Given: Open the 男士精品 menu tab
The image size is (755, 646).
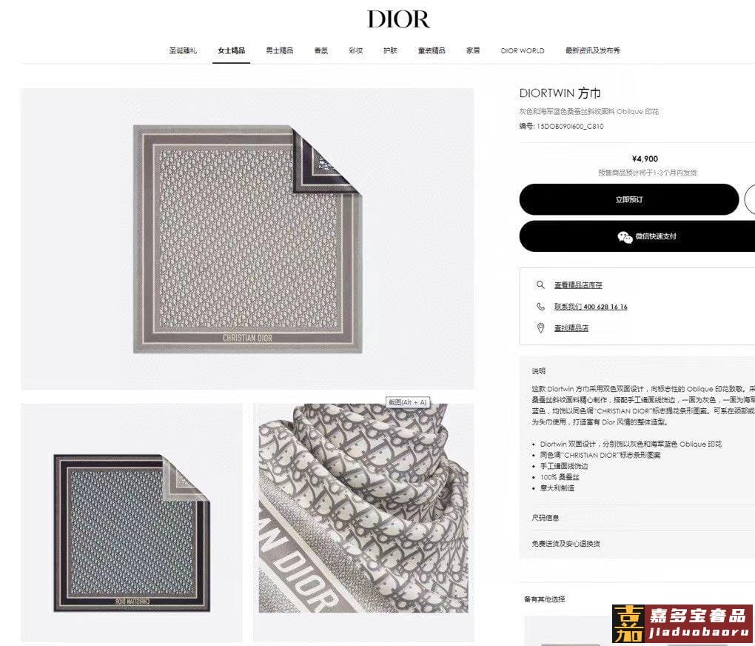Looking at the screenshot, I should 279,50.
